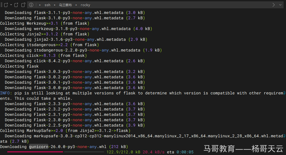286x155 pixels.
Task: Click the flask-3.0.3 metadata line
Action: tap(75, 72)
